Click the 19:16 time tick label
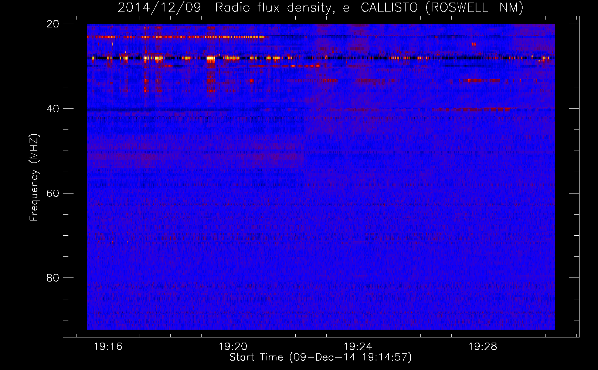This screenshot has width=598, height=370. point(108,347)
